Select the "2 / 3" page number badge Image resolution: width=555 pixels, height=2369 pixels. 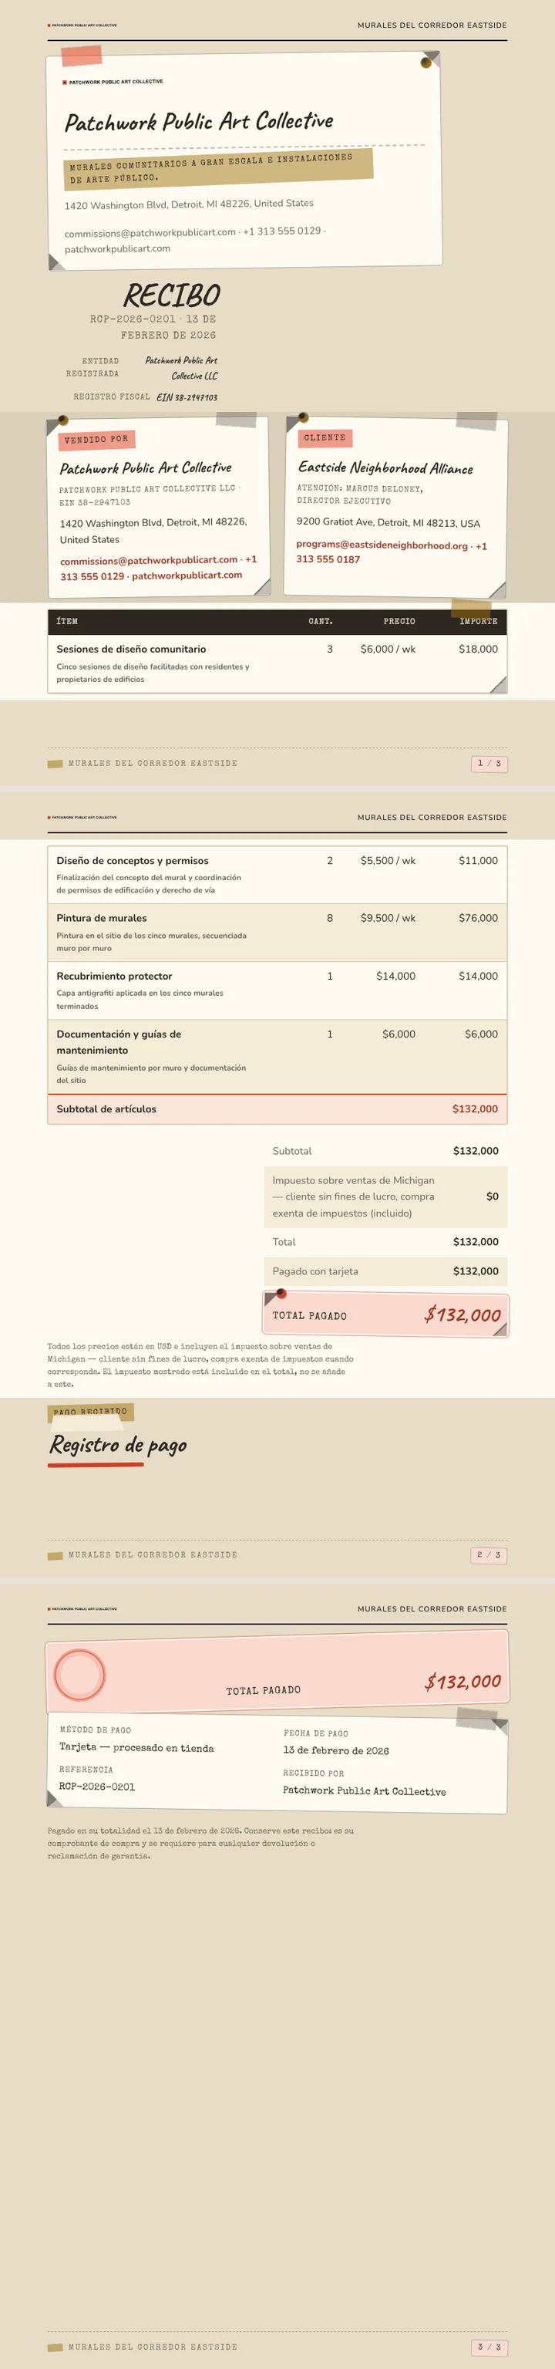(x=489, y=1555)
